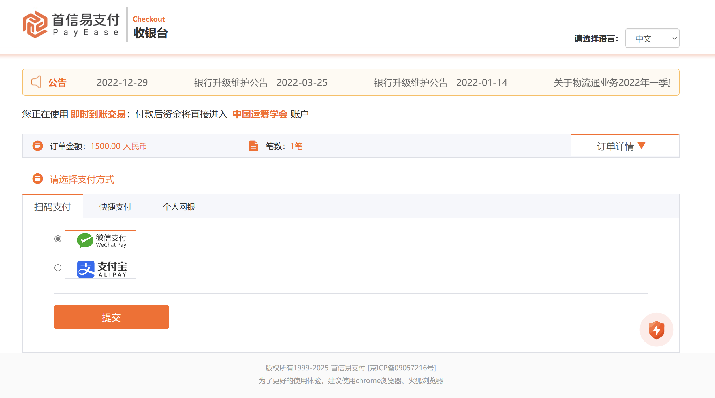Select the WeChat Pay radio button

click(58, 239)
